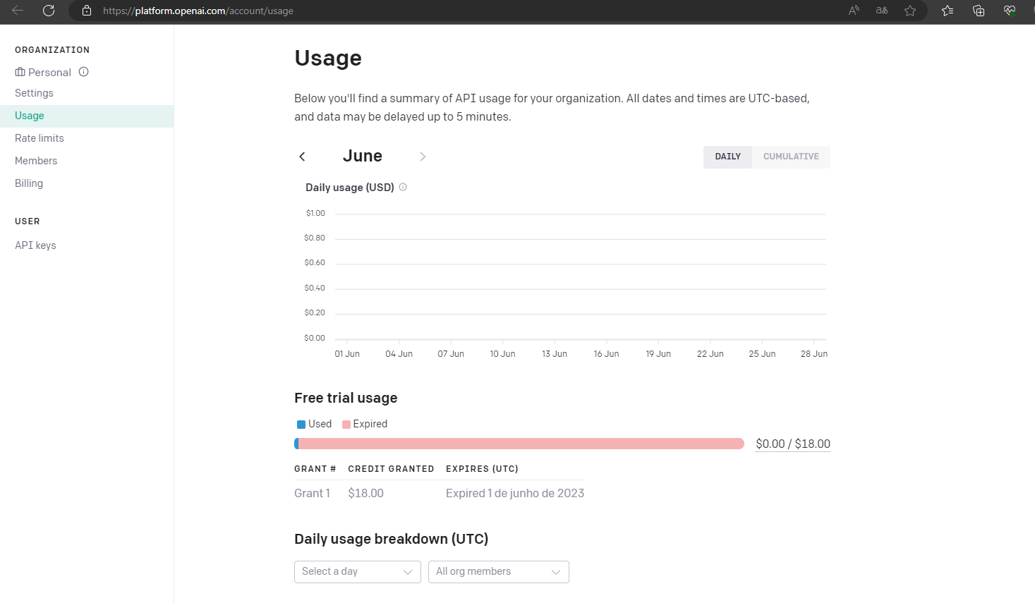
Task: Click the translate page icon
Action: (x=882, y=11)
